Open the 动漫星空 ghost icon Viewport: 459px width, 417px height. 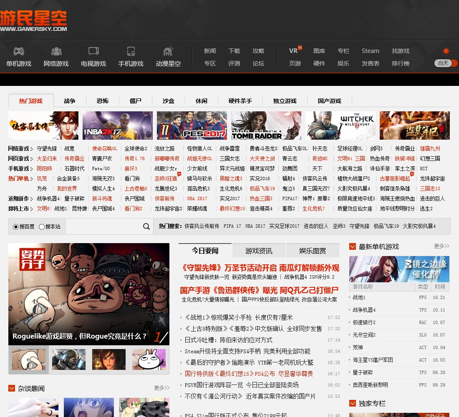coord(168,52)
